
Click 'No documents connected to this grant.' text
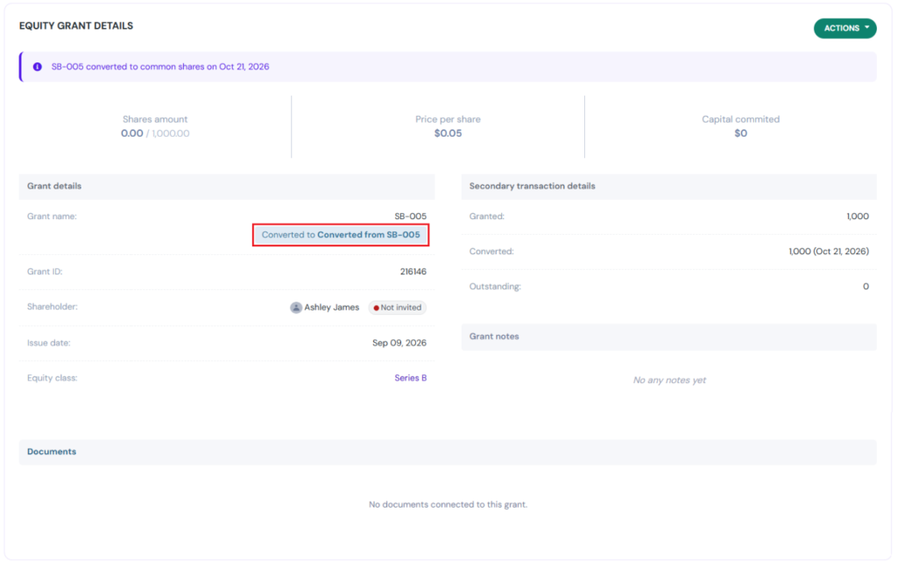coord(448,504)
